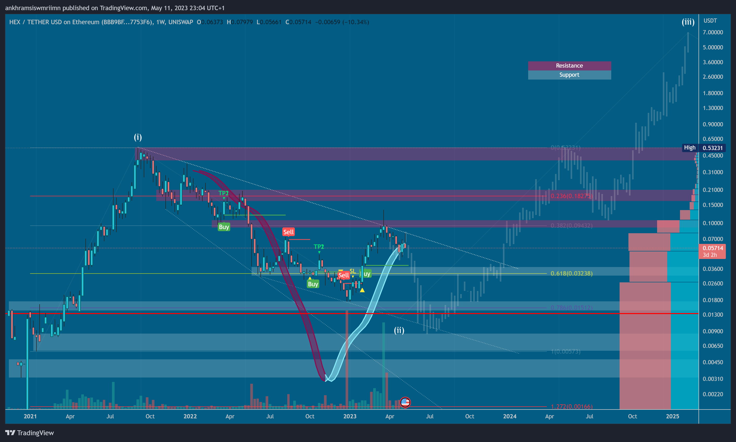Viewport: 736px width, 442px height.
Task: Click the partly hidden Buy label near February 2023
Action: (x=366, y=274)
